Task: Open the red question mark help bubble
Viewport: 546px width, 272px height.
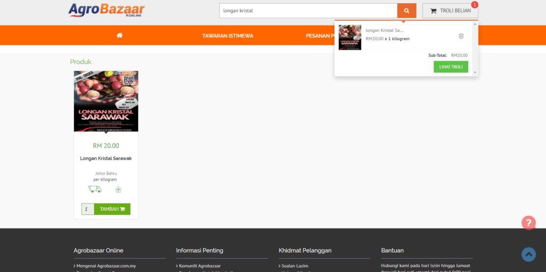Action: point(528,222)
